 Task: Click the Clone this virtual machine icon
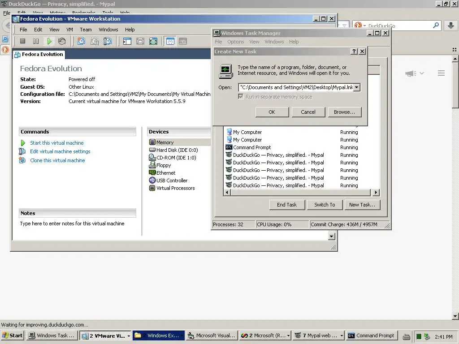tap(22, 160)
